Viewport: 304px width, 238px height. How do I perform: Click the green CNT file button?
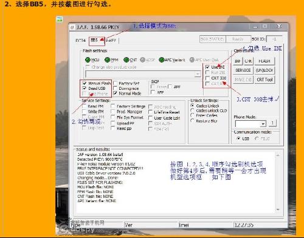click(126, 60)
